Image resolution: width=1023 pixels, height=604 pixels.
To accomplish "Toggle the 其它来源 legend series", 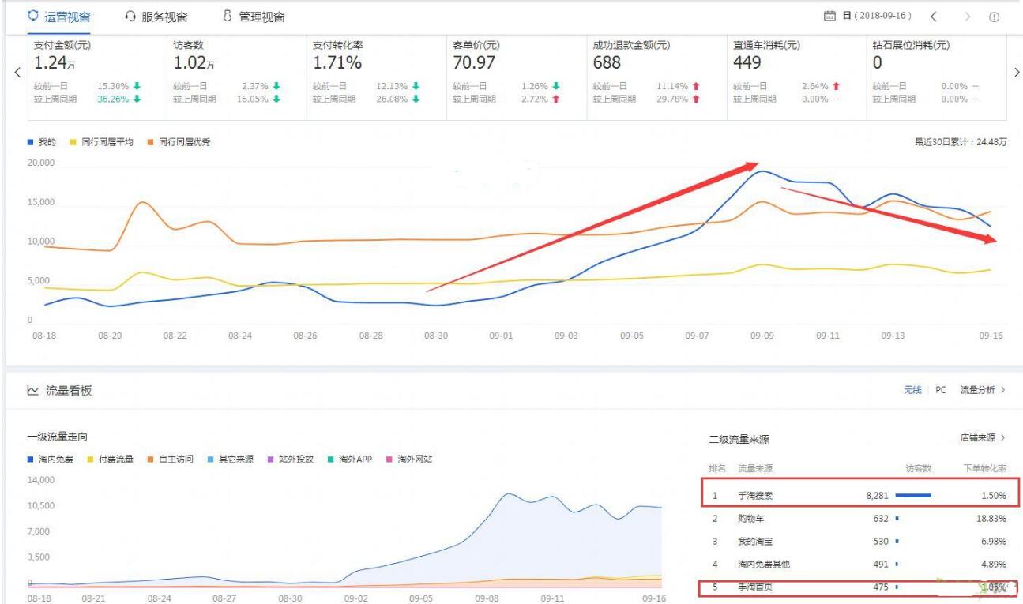I will (230, 460).
